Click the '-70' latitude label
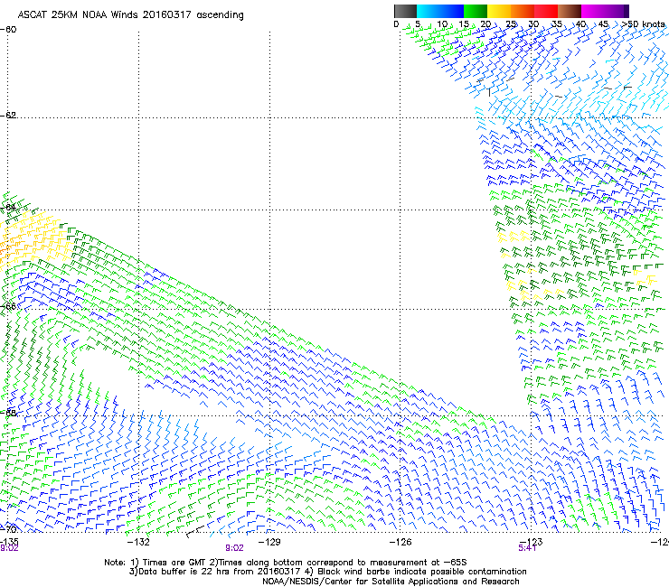Screen dimensions: 669x587 point(8,529)
